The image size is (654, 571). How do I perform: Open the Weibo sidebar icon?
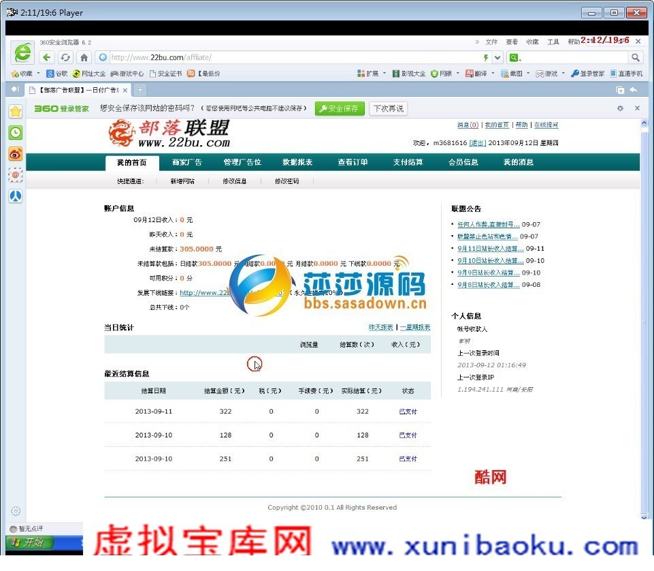16,154
